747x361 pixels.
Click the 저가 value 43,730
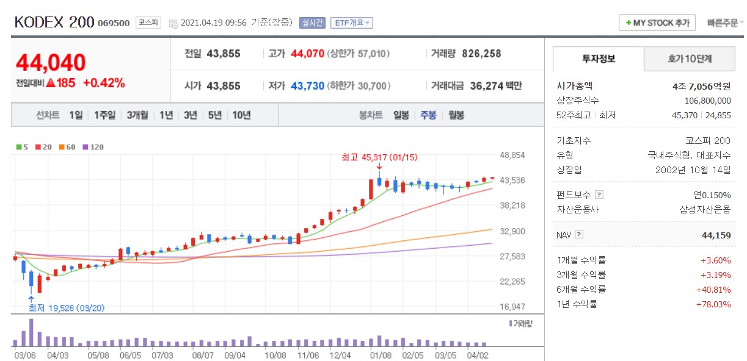pos(307,86)
